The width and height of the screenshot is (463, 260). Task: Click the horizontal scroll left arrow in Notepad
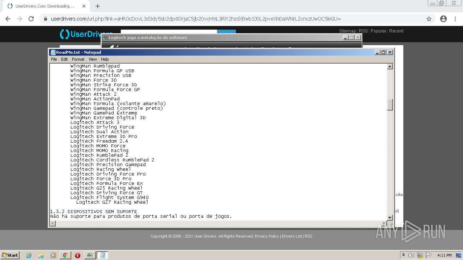(x=53, y=224)
